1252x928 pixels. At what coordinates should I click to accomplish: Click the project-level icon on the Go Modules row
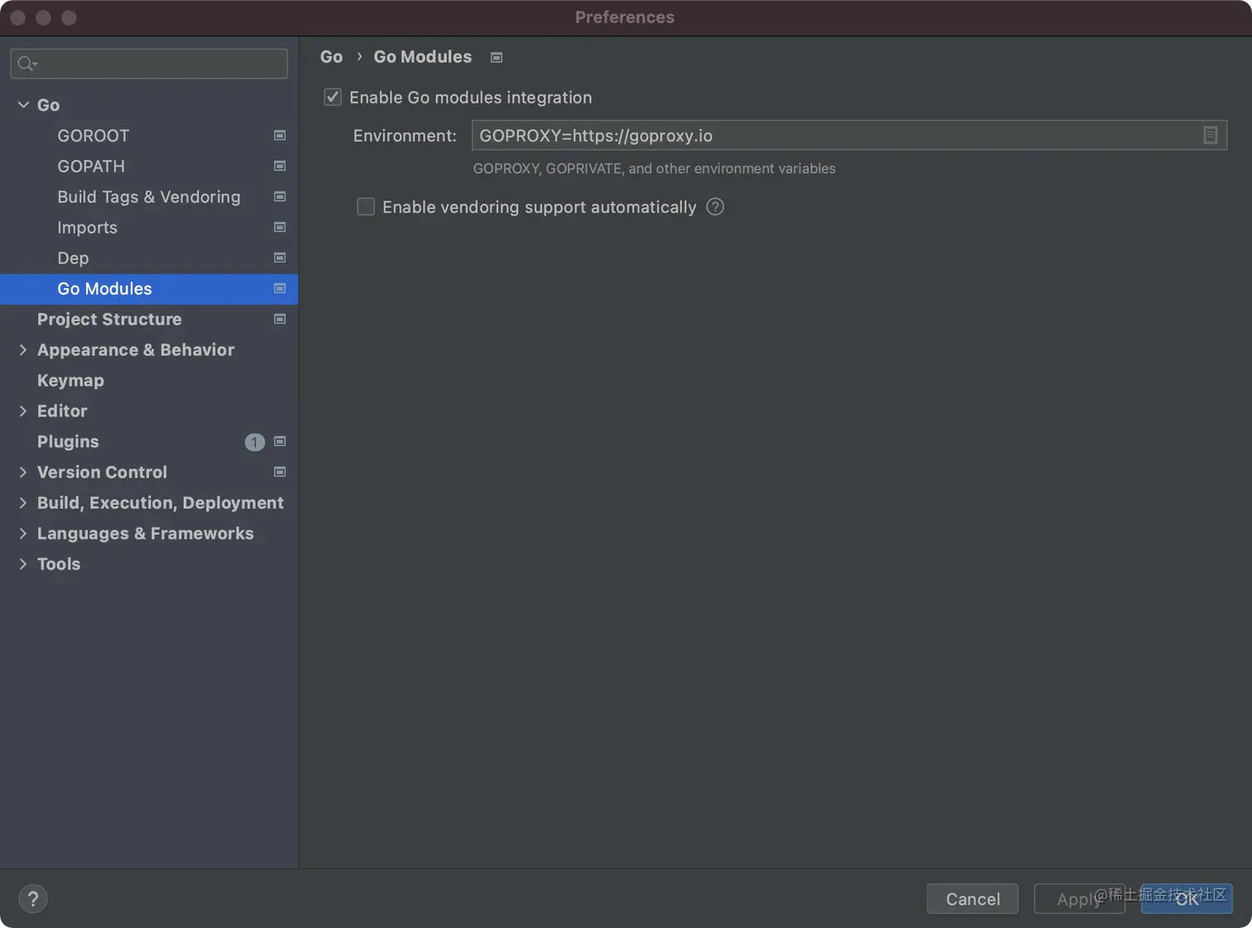[280, 288]
